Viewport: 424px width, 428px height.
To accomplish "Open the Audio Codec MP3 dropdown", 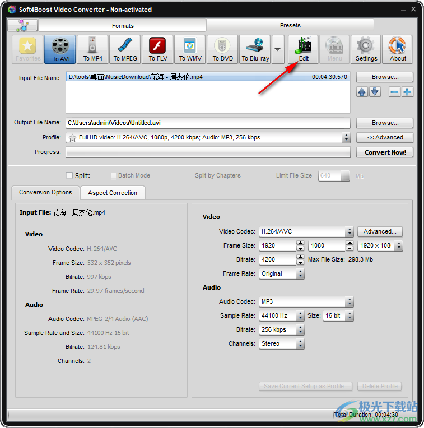I will pyautogui.click(x=350, y=302).
